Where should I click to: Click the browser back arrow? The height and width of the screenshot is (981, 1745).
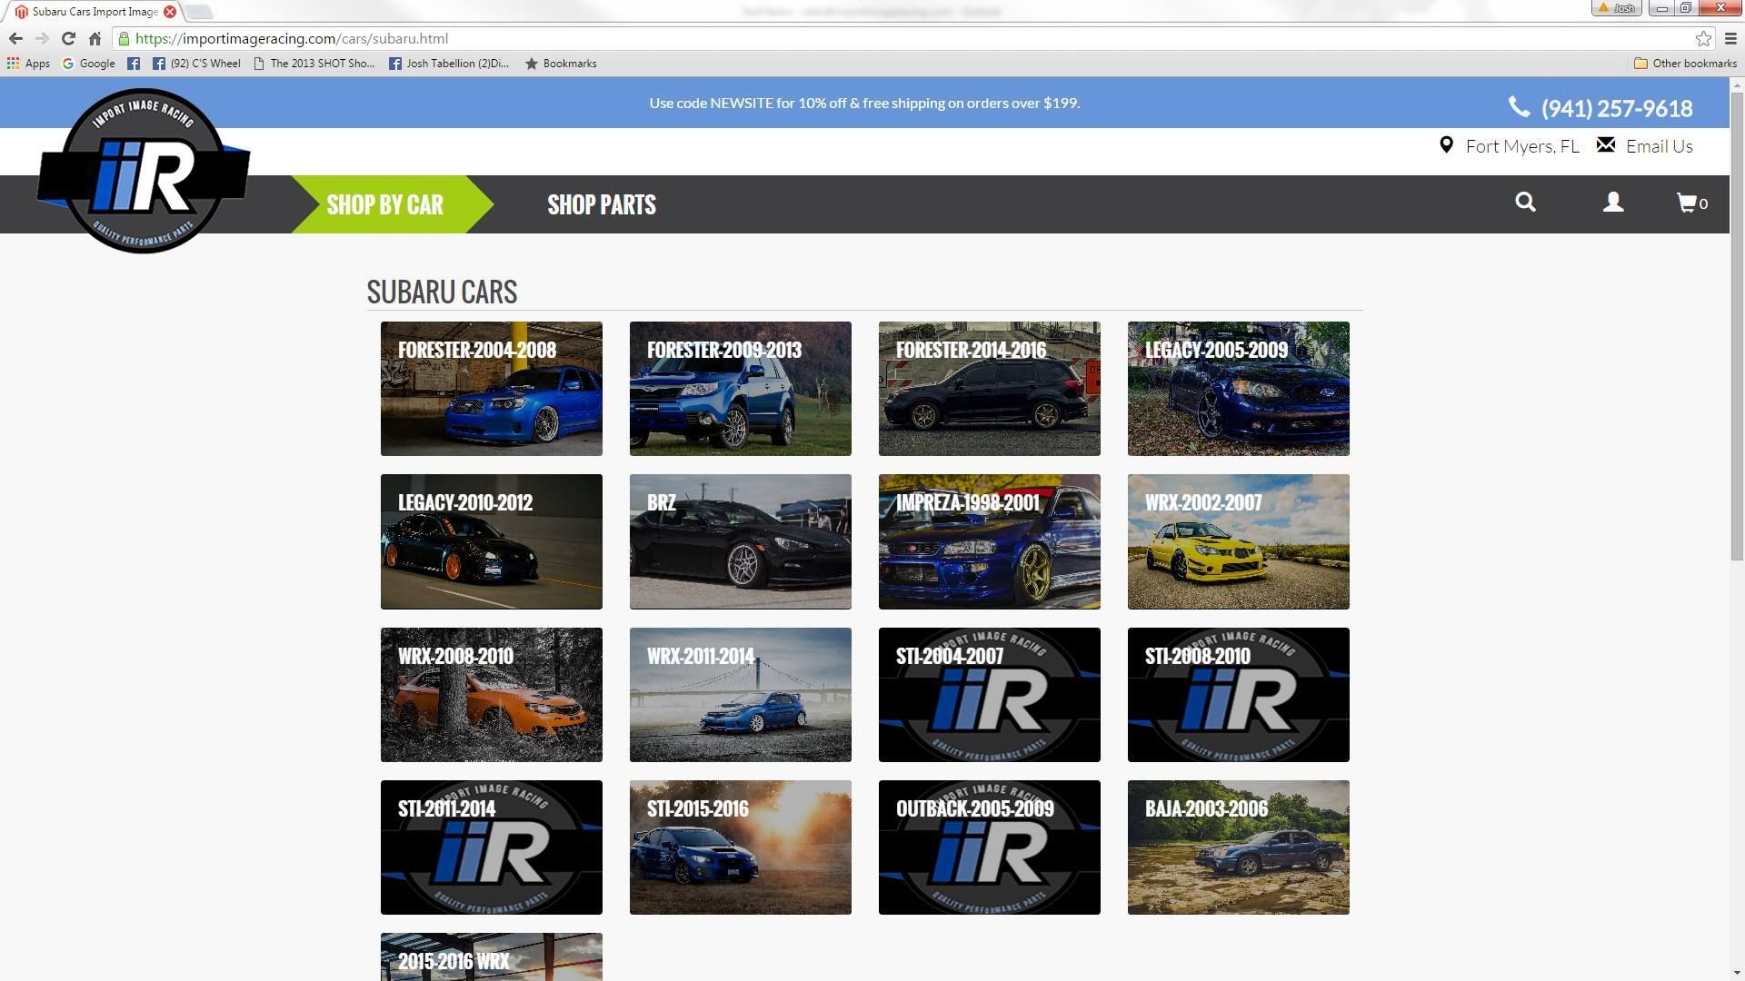tap(15, 38)
